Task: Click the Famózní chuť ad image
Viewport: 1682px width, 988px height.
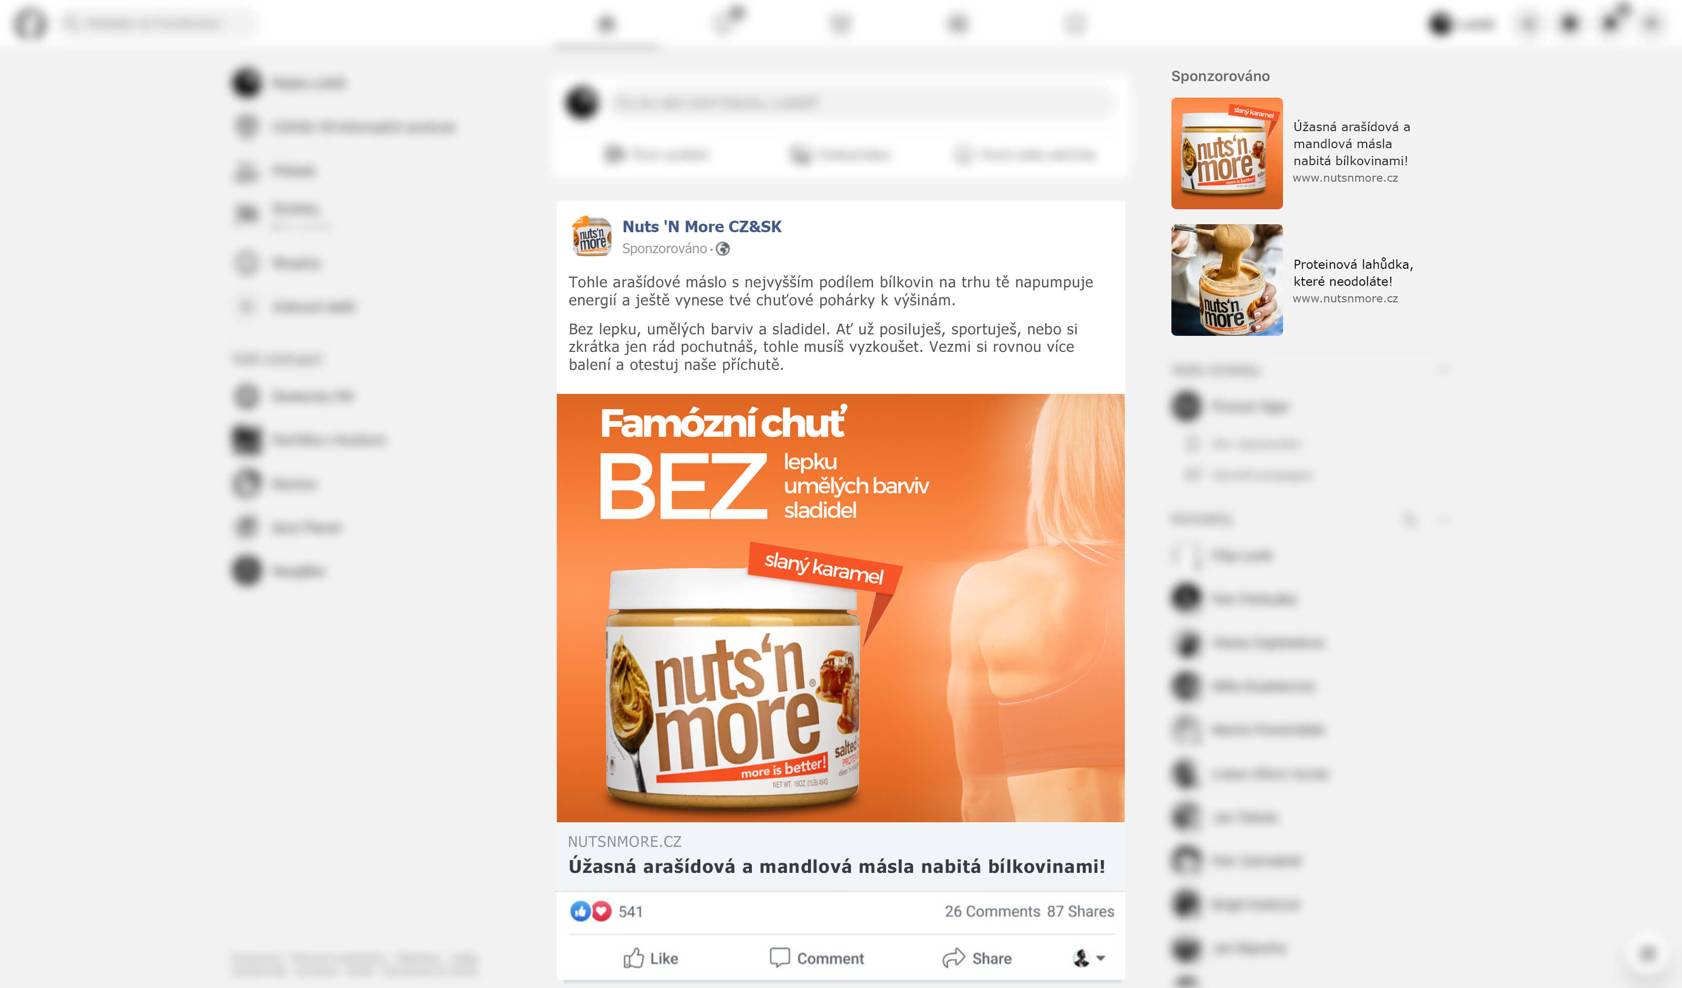Action: 840,608
